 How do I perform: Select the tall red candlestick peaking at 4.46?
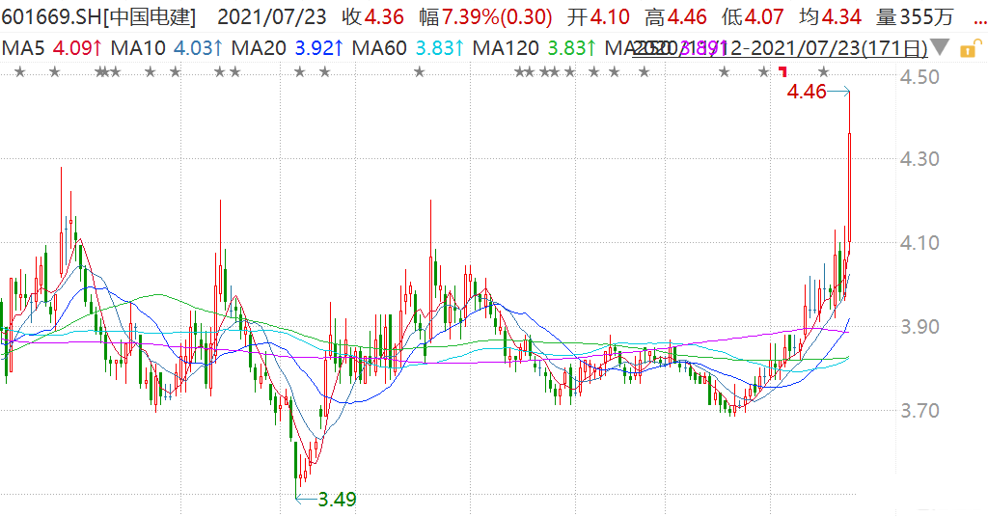click(850, 186)
